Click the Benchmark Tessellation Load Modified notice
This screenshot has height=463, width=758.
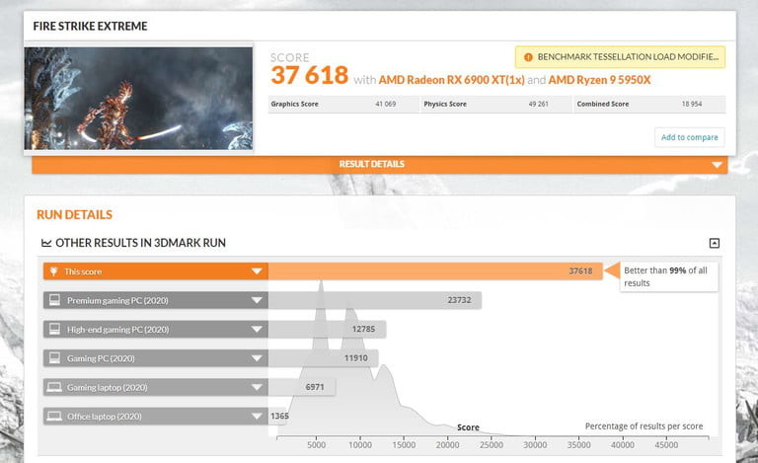point(620,57)
